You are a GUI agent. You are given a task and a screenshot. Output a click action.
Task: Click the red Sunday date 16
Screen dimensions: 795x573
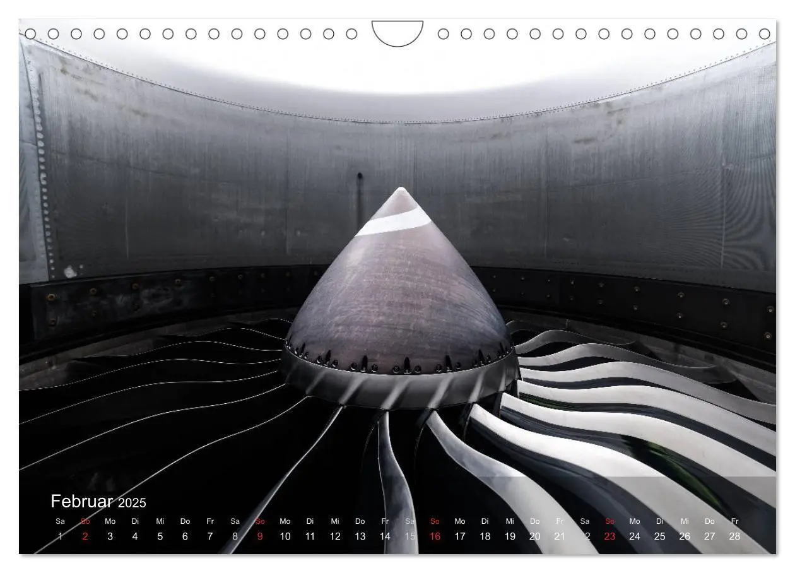click(x=435, y=536)
